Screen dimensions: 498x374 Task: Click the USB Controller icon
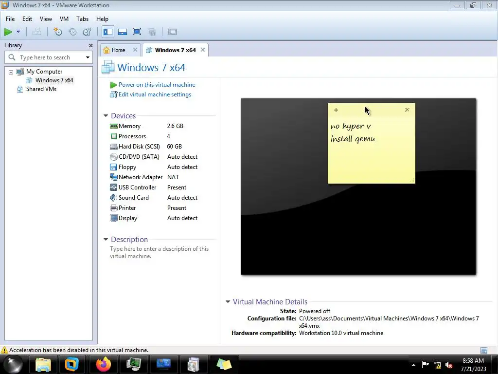point(113,187)
